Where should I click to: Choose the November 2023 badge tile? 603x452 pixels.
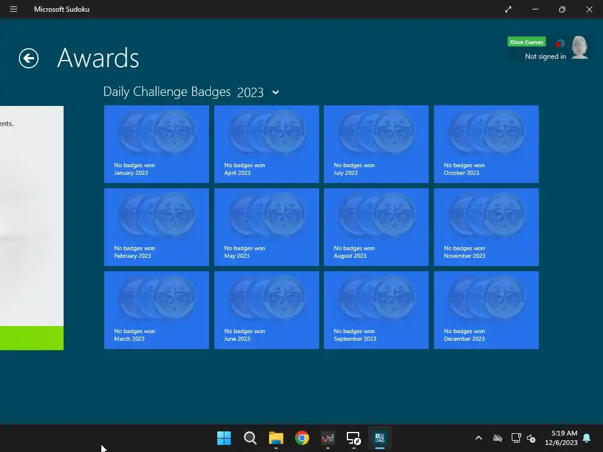(486, 227)
